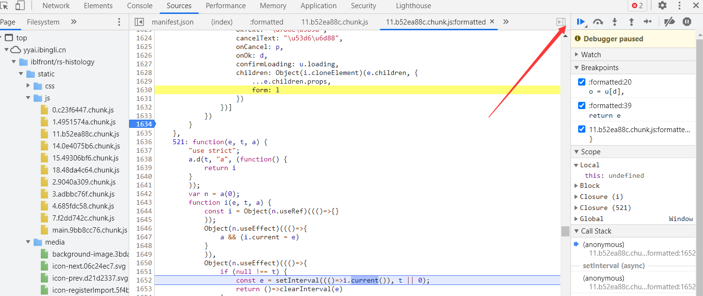Toggle device toolbar icon
The height and width of the screenshot is (296, 703).
[x=20, y=6]
